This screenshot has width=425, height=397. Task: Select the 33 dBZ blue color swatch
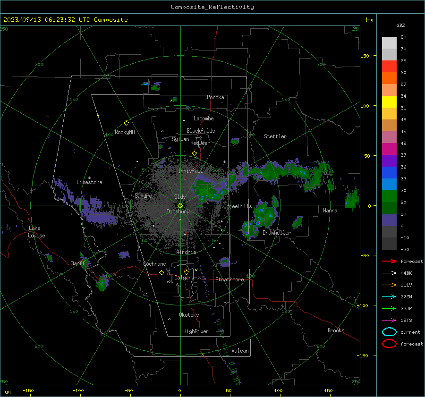coord(389,184)
